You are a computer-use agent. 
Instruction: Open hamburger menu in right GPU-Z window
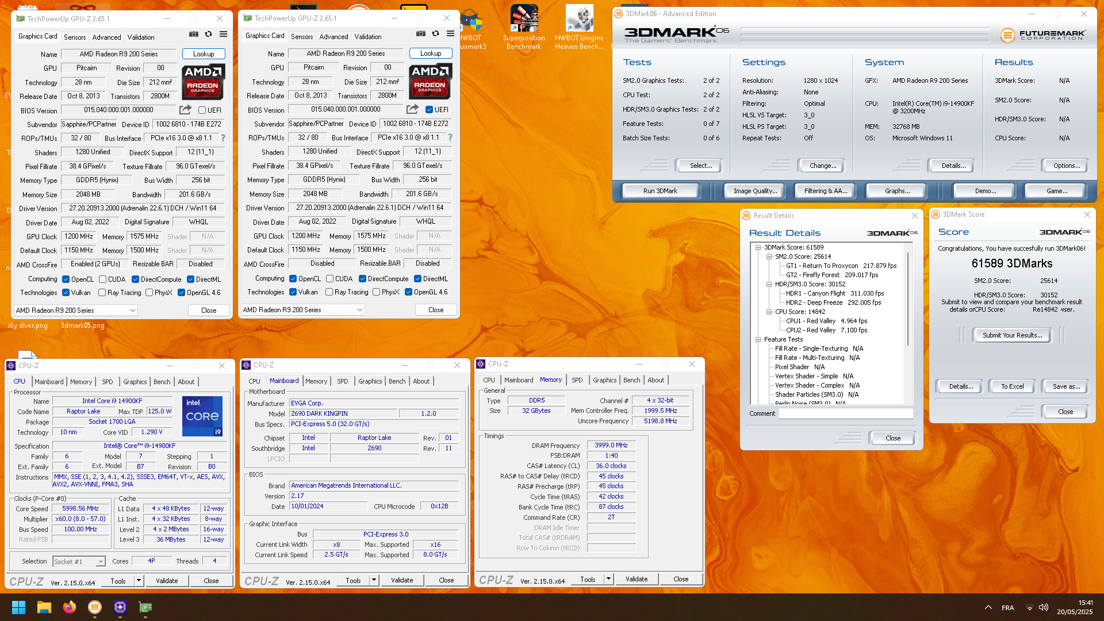click(451, 34)
